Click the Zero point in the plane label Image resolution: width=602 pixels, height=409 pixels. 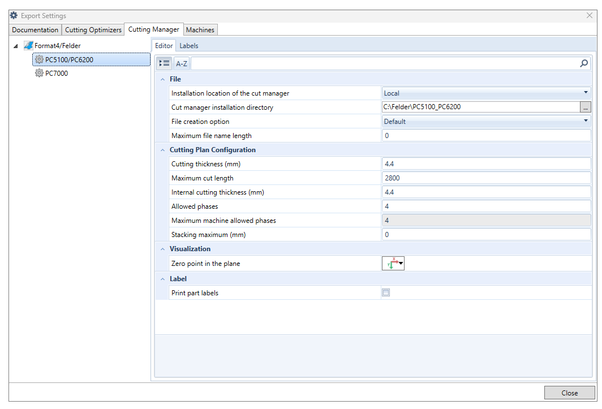pyautogui.click(x=205, y=264)
